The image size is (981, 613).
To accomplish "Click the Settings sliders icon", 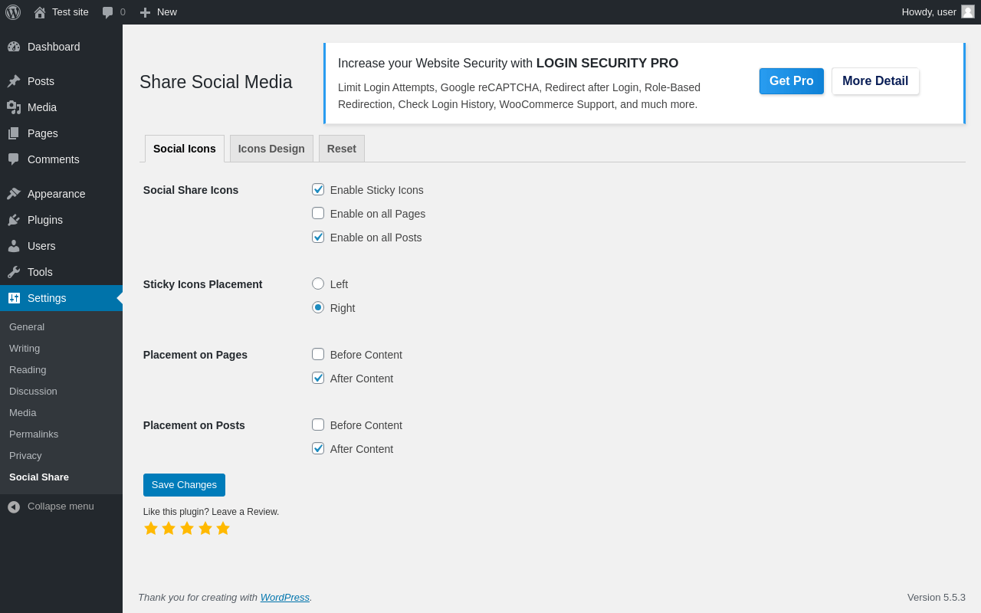I will coord(14,298).
